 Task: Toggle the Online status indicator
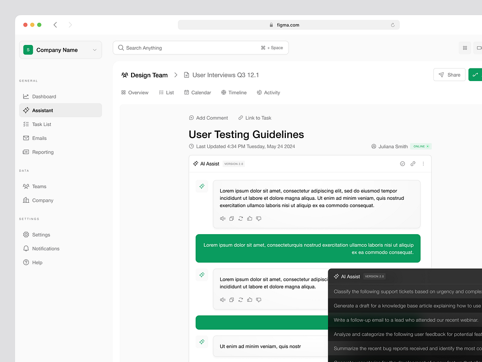click(420, 146)
